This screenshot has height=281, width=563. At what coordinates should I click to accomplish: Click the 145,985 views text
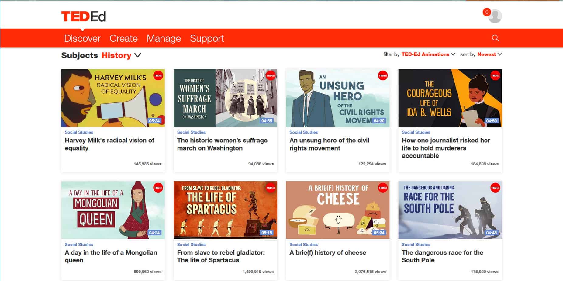[147, 164]
